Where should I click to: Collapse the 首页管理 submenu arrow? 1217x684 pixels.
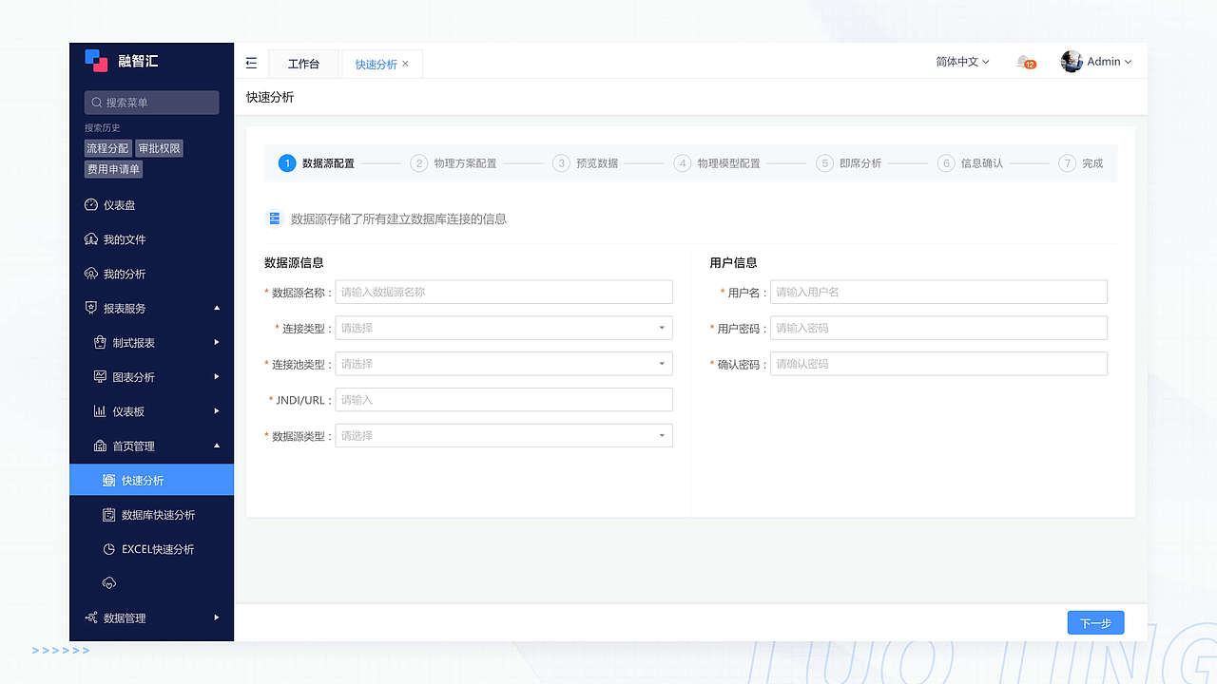(x=217, y=446)
